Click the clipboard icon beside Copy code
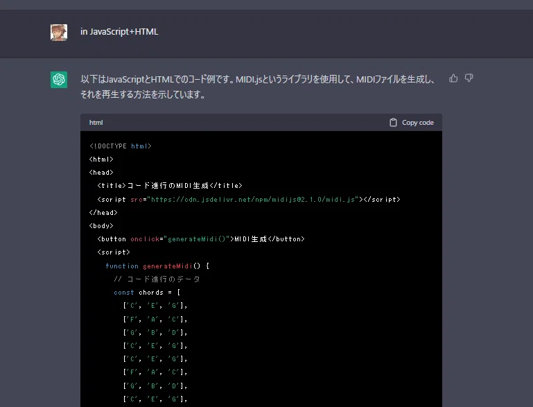This screenshot has height=407, width=533. tap(393, 123)
